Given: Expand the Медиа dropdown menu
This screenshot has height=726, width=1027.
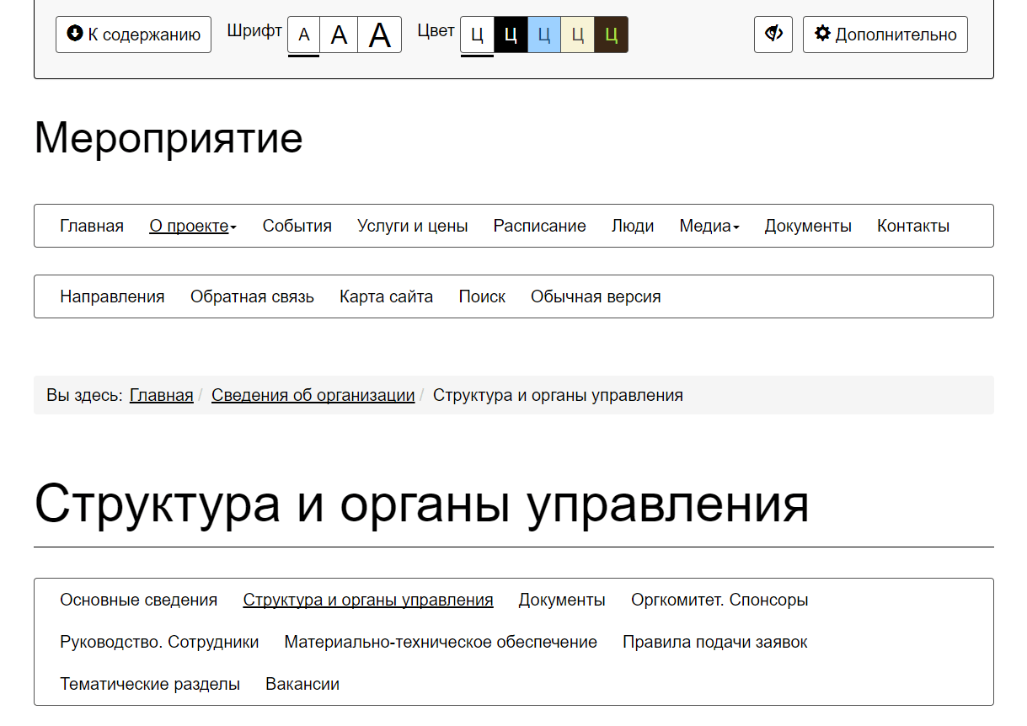Looking at the screenshot, I should 709,226.
